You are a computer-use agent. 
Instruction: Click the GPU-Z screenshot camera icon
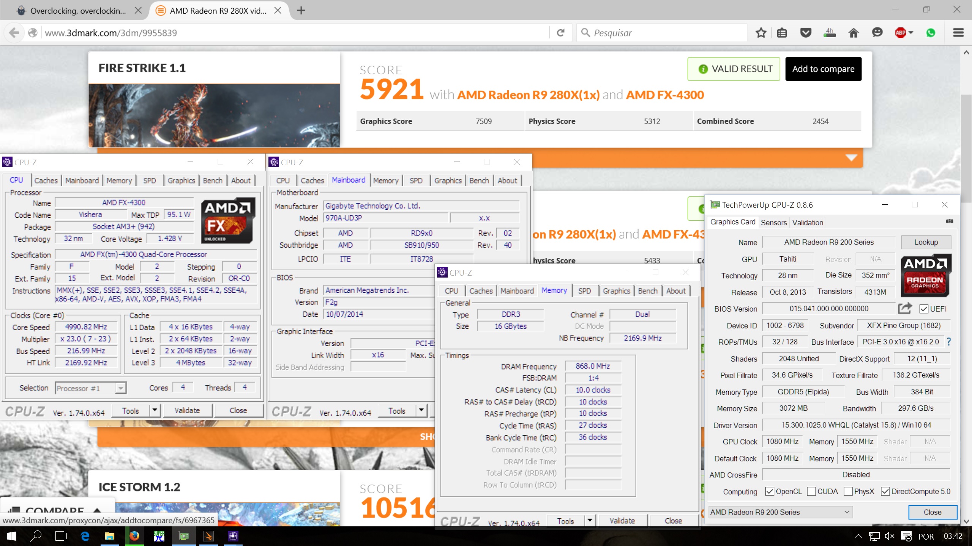(x=950, y=221)
